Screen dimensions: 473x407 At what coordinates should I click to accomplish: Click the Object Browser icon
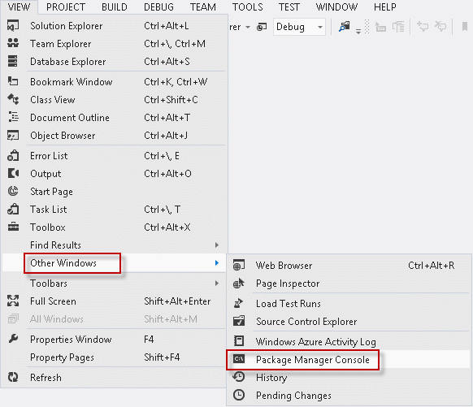pyautogui.click(x=13, y=136)
